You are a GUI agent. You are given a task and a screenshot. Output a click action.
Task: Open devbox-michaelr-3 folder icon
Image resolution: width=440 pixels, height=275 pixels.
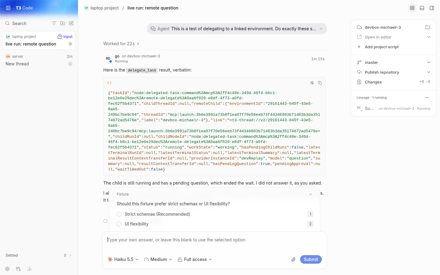click(428, 27)
